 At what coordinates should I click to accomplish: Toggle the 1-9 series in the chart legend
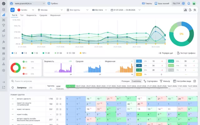24,53
